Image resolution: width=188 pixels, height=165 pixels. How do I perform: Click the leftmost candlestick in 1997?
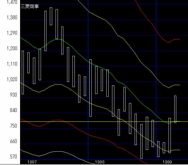coord(23,72)
